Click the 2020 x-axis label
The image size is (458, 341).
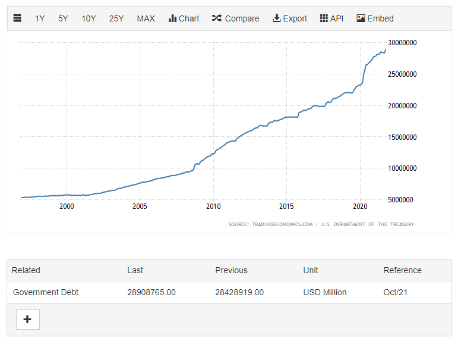click(360, 207)
